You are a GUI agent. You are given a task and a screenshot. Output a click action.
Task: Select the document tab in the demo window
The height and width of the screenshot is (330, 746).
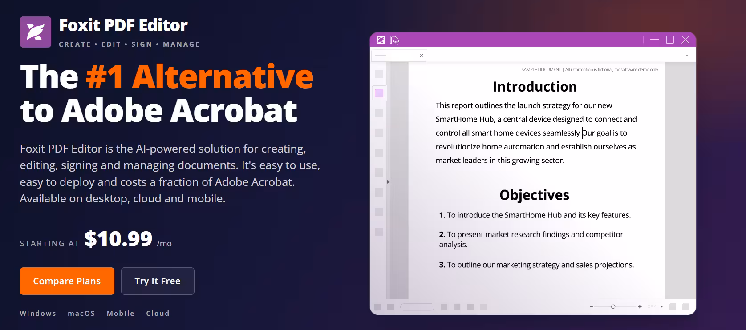click(x=399, y=56)
